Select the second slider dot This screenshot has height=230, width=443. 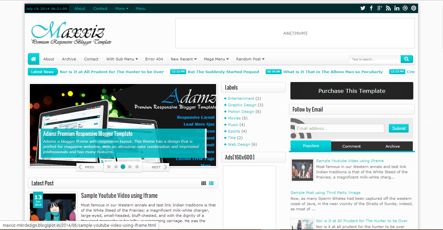coord(116,167)
